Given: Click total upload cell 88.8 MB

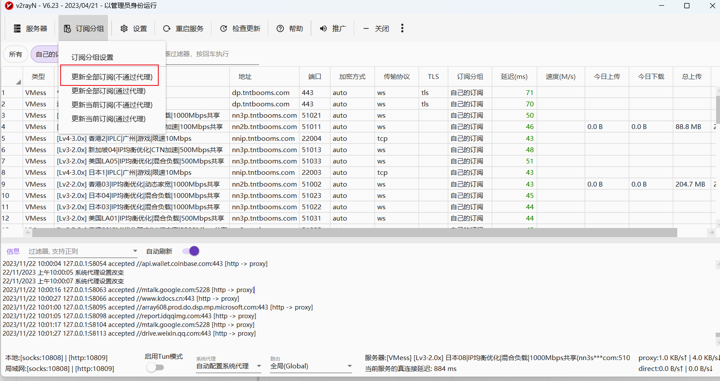Looking at the screenshot, I should (x=688, y=126).
